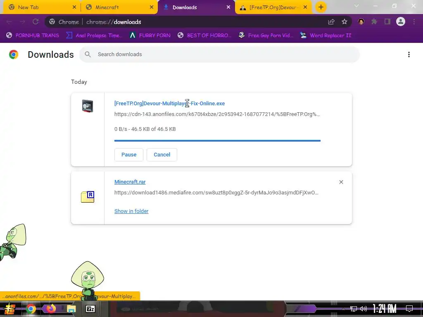
Task: Cancel the Devour download
Action: coord(162,155)
